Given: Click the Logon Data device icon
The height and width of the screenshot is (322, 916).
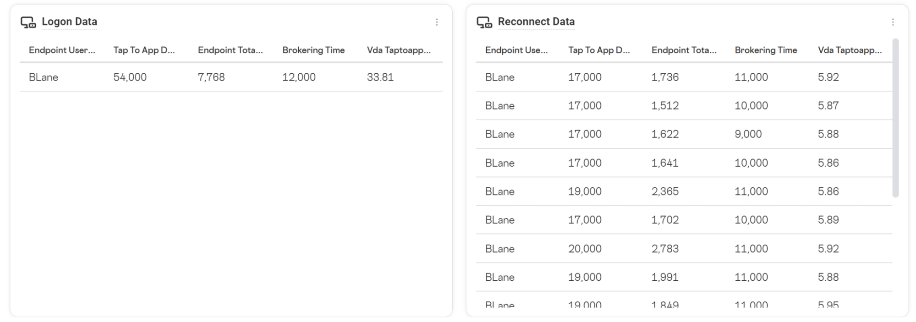Looking at the screenshot, I should (28, 22).
